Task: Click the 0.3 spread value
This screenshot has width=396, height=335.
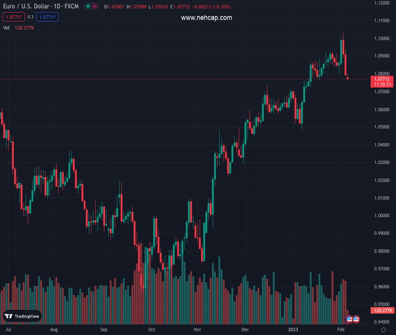Action: pos(30,17)
